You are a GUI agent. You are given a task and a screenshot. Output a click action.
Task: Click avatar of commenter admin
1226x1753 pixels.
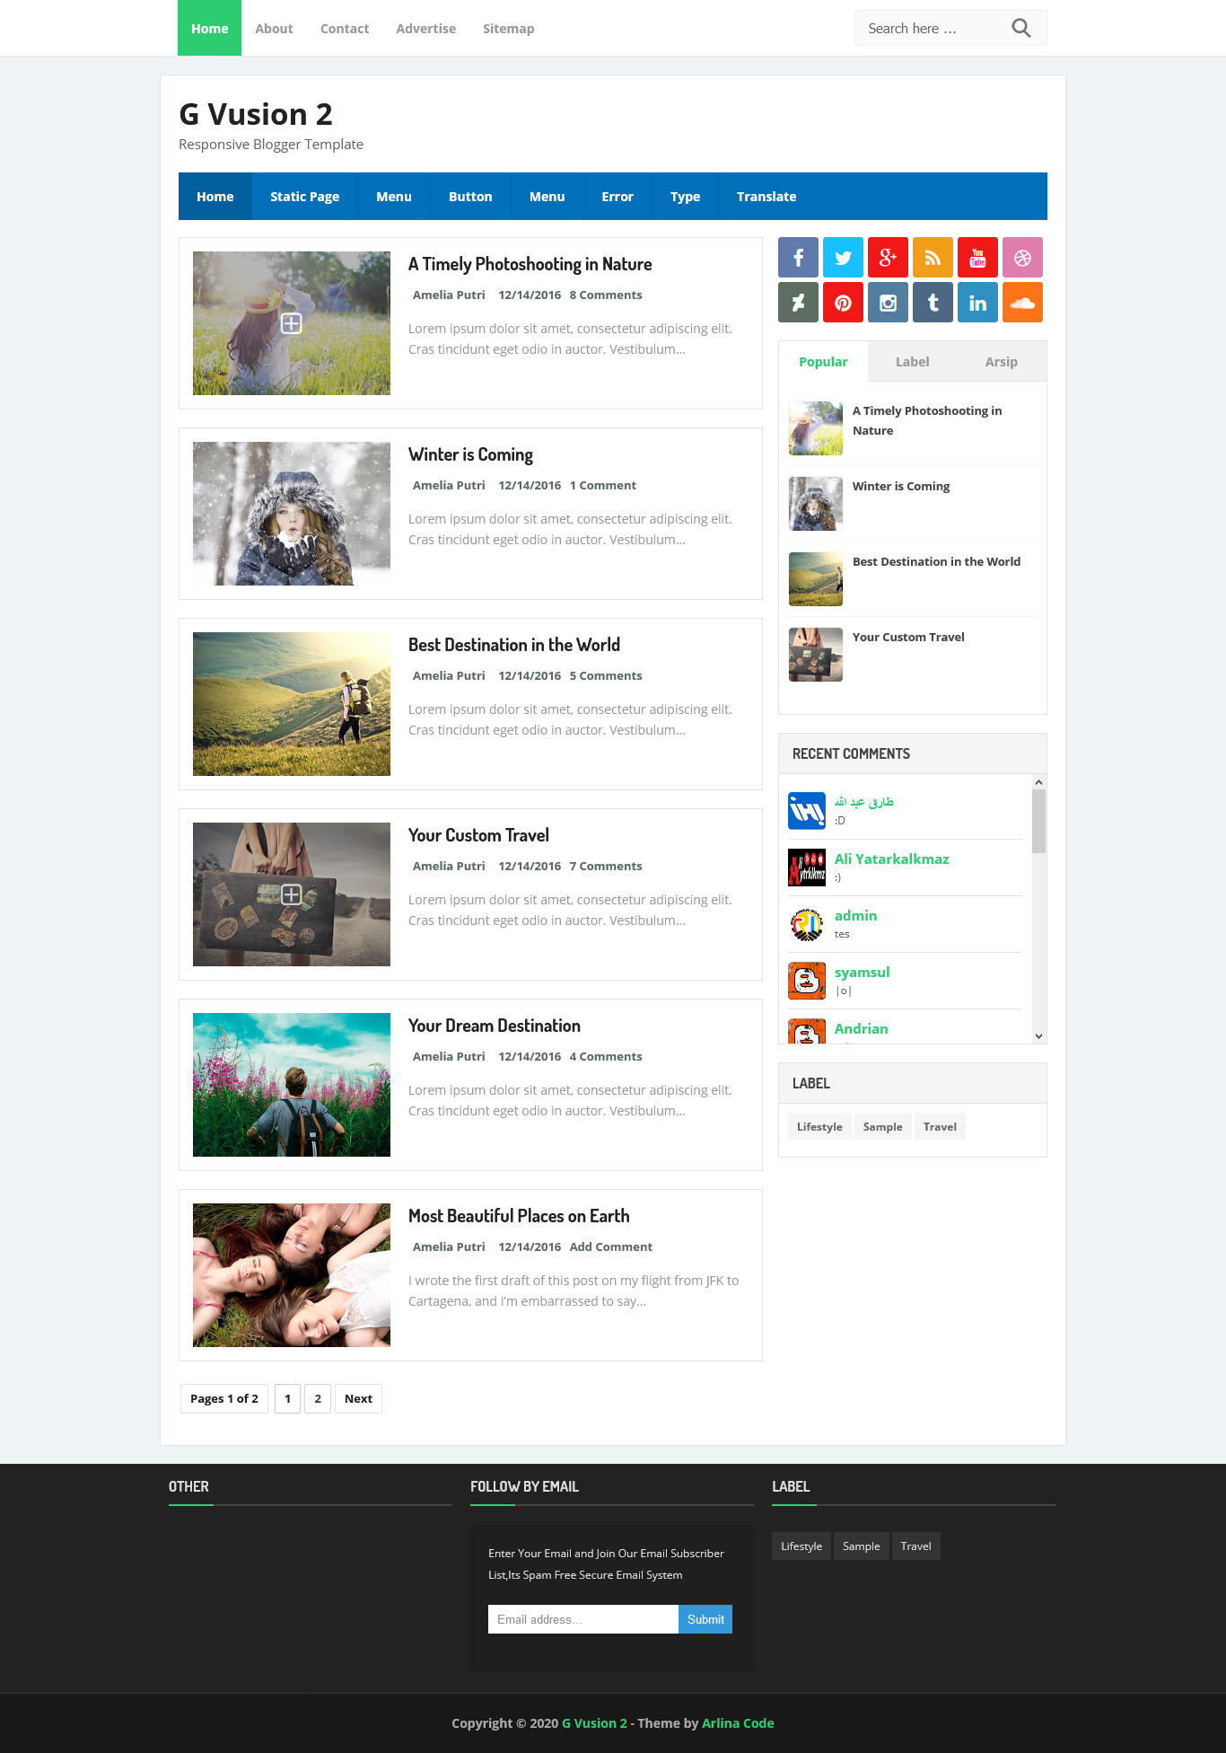(807, 924)
